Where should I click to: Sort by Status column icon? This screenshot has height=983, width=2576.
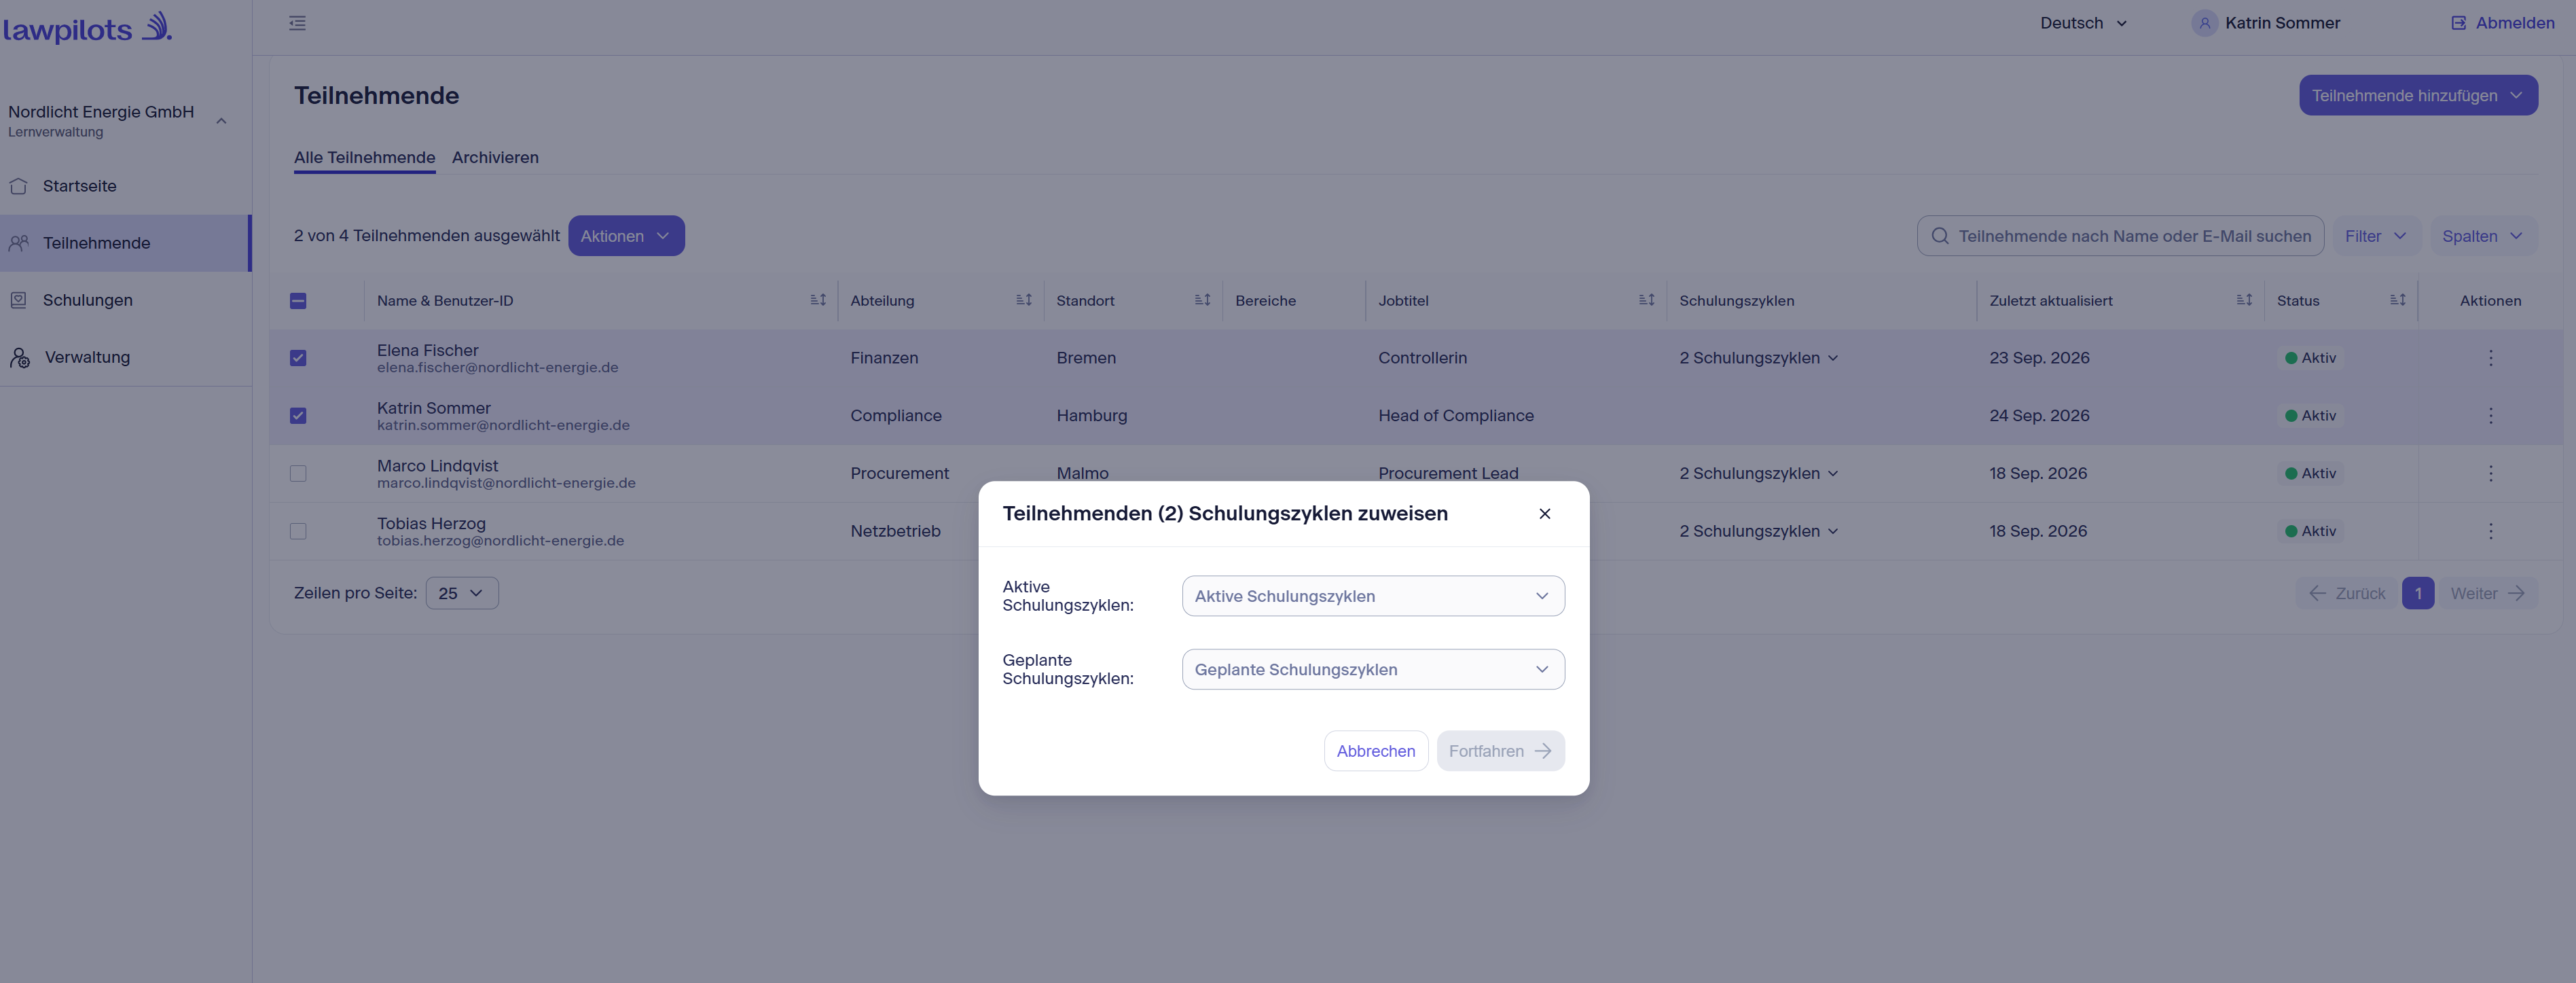point(2397,300)
